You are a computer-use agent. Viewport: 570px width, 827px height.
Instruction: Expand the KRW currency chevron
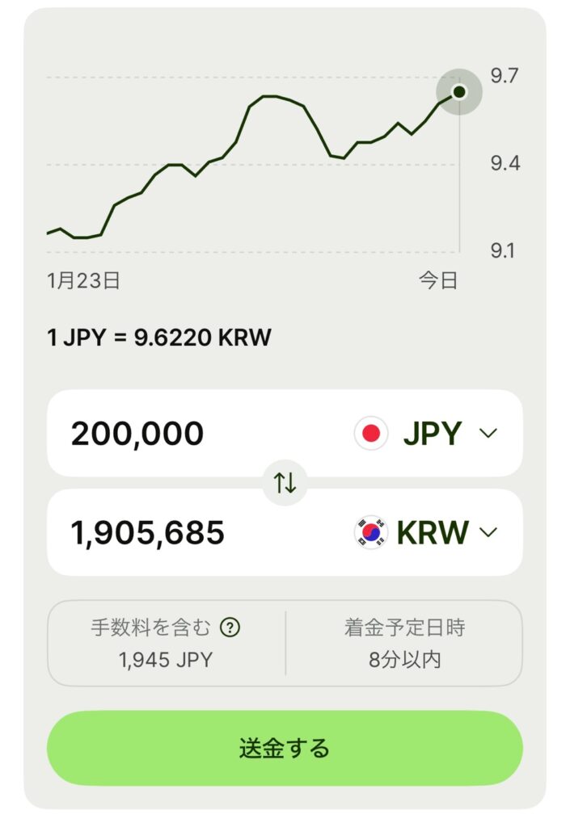488,532
